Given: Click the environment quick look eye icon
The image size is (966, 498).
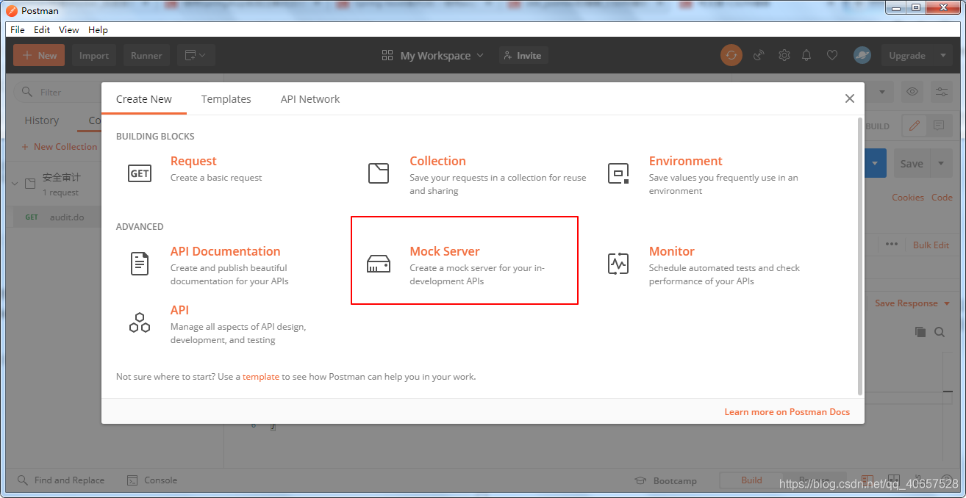Looking at the screenshot, I should [912, 92].
